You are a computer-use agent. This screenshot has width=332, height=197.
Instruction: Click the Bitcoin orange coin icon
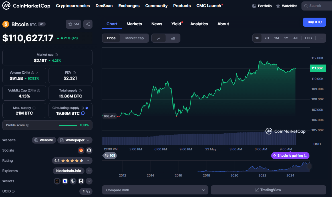coord(6,24)
